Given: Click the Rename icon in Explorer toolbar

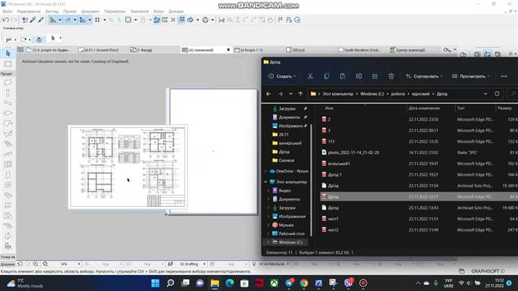Looking at the screenshot, I should coord(358,77).
